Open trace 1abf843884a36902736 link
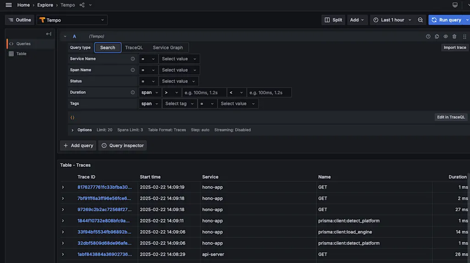The height and width of the screenshot is (263, 470). click(104, 254)
